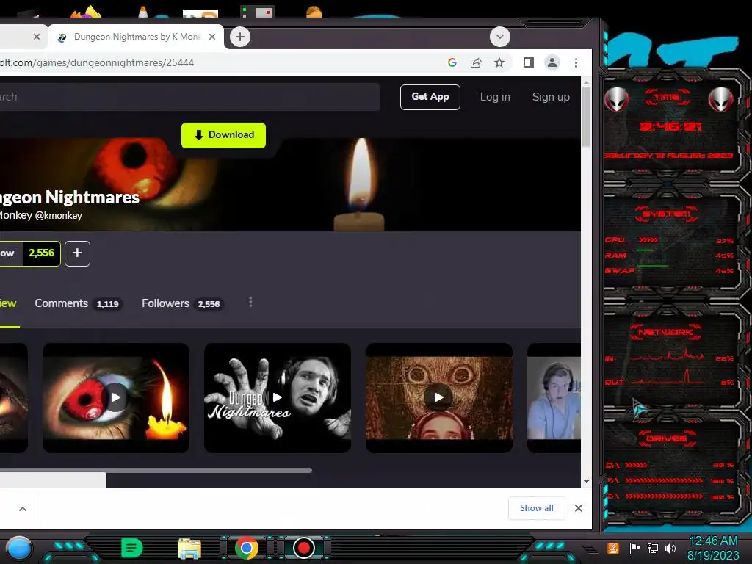Add game to playlist with plus button

[77, 253]
